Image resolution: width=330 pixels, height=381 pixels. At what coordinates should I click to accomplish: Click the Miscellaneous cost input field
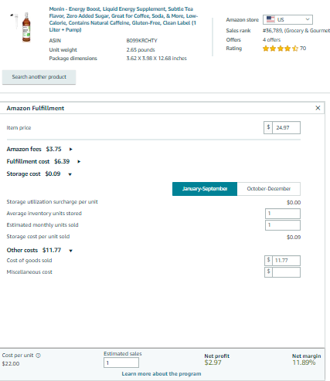point(286,272)
